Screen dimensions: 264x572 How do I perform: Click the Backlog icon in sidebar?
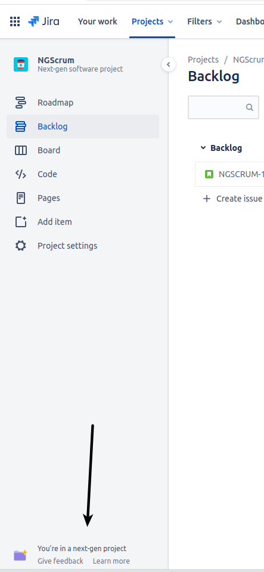21,126
